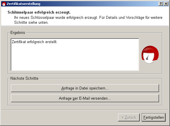170x126 pixels.
Task: Click the blank lower area of the result box
Action: [75, 61]
